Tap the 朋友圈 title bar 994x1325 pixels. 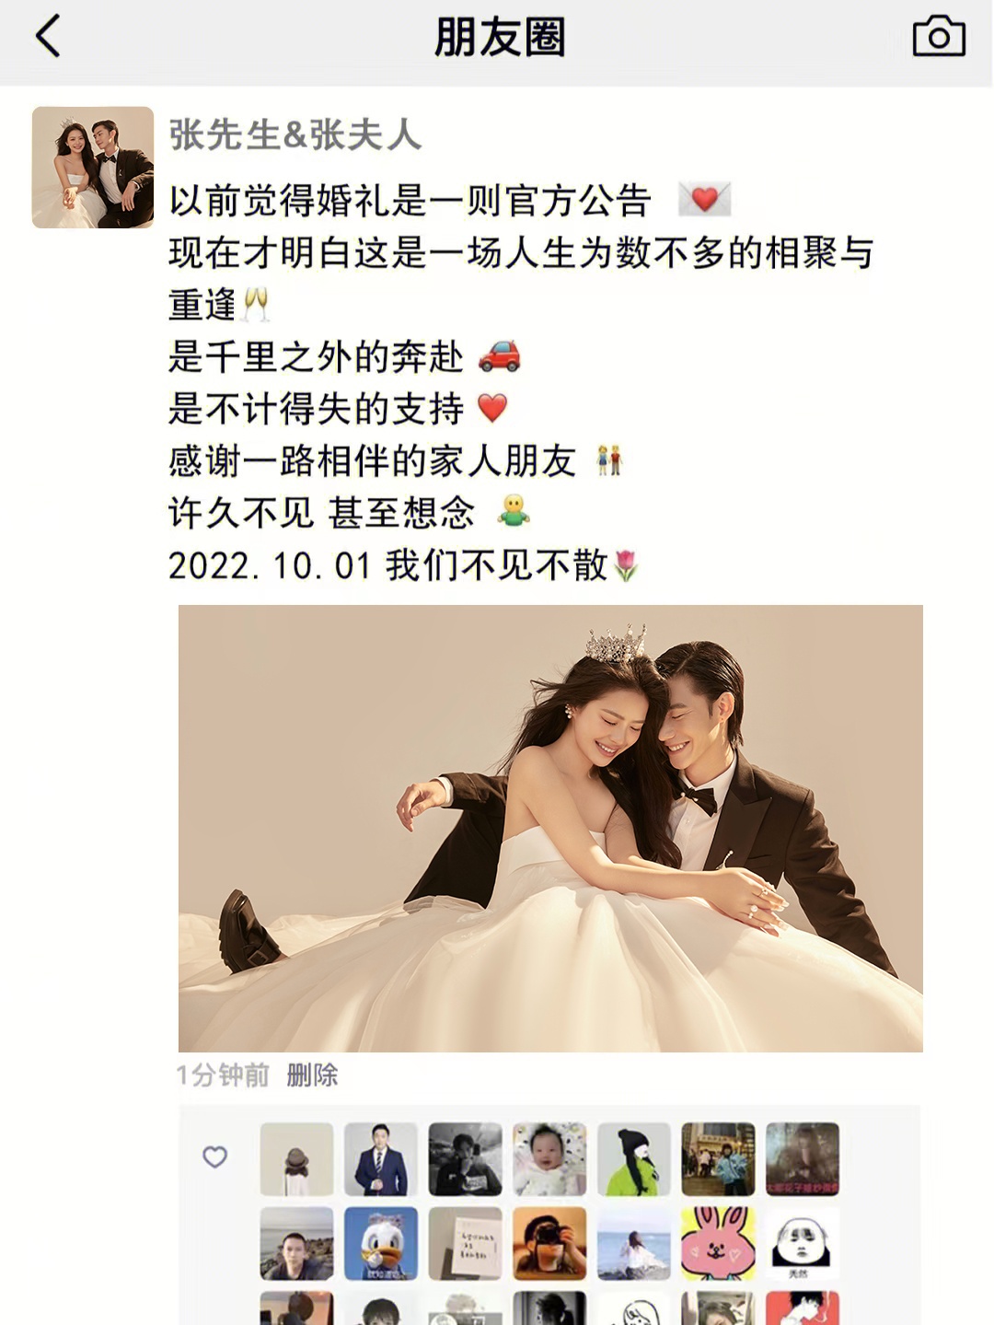(x=499, y=38)
